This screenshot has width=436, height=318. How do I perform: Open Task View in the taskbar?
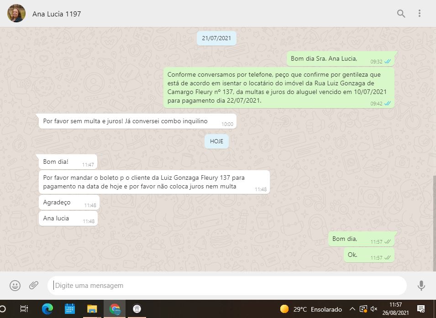coord(25,309)
